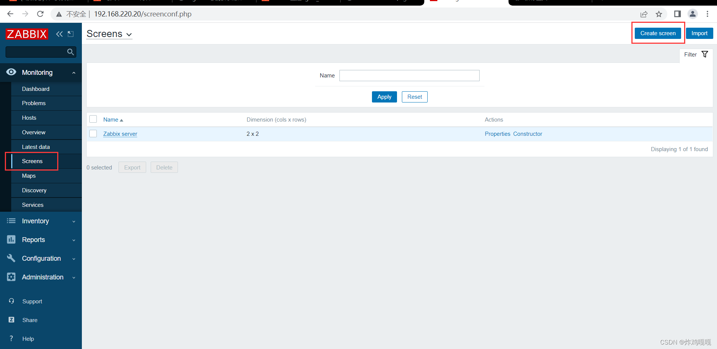Click the search magnifier icon in sidebar

tap(71, 52)
